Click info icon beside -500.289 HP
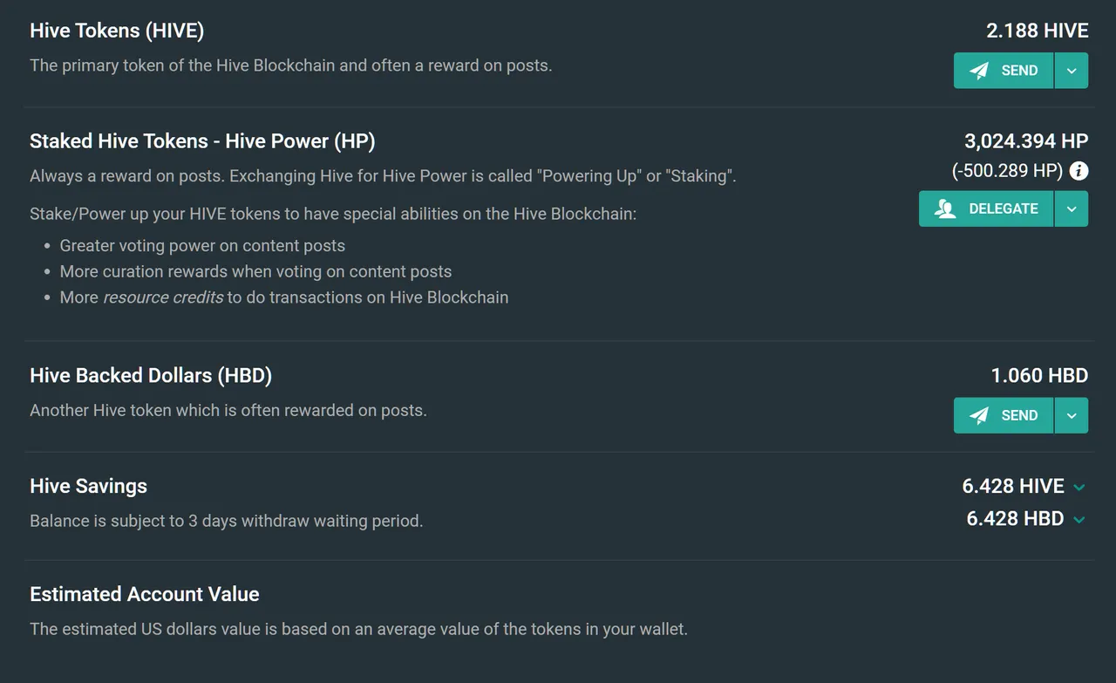Viewport: 1116px width, 683px height. 1079,171
